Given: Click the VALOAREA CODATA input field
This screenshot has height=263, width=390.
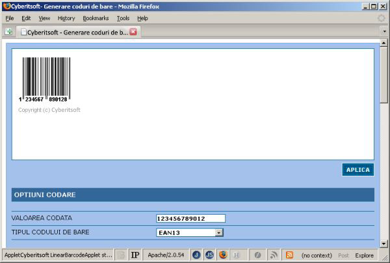Looking at the screenshot, I should (x=190, y=219).
